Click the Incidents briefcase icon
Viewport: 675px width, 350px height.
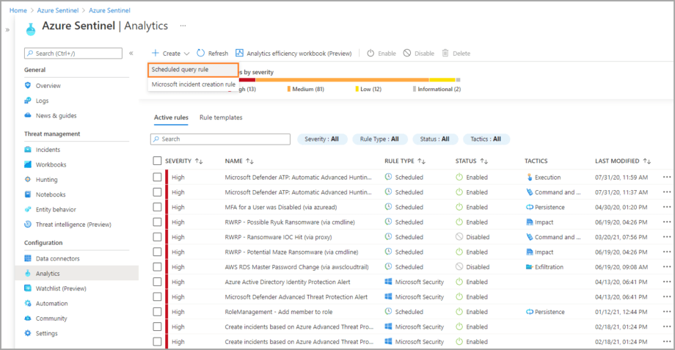28,150
